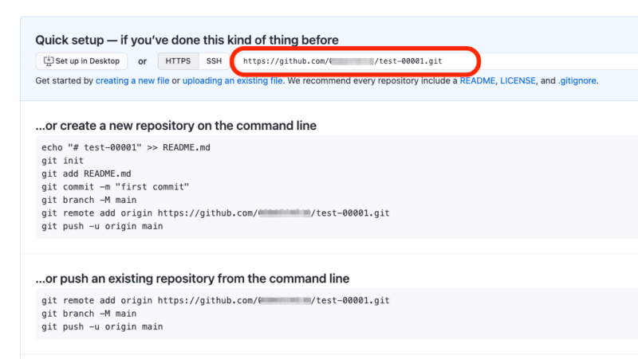638x359 pixels.
Task: Follow the README link
Action: pyautogui.click(x=477, y=80)
